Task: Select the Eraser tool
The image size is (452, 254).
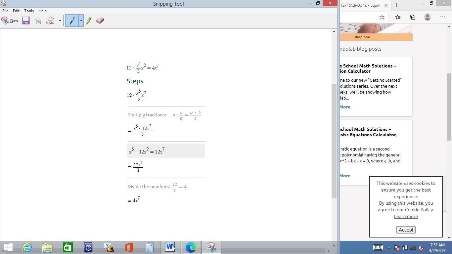Action: 100,21
